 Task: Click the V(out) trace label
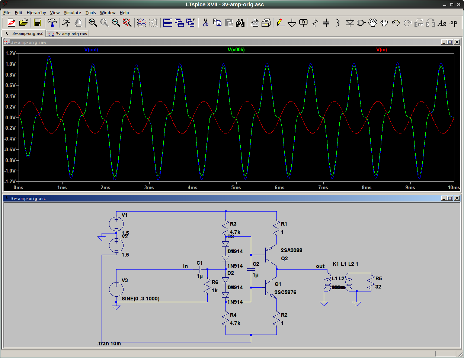[91, 50]
